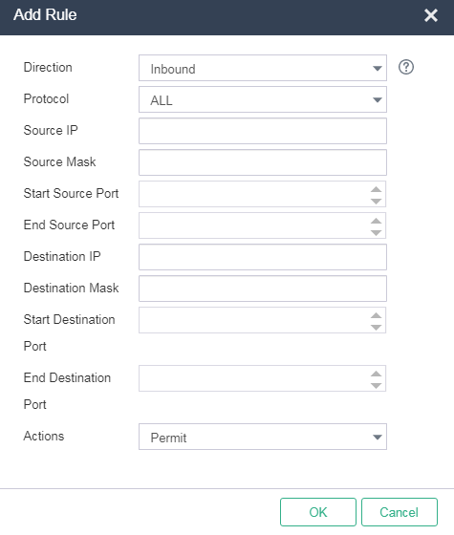Click the Destination IP field
Viewport: 454px width, 535px height.
point(263,257)
